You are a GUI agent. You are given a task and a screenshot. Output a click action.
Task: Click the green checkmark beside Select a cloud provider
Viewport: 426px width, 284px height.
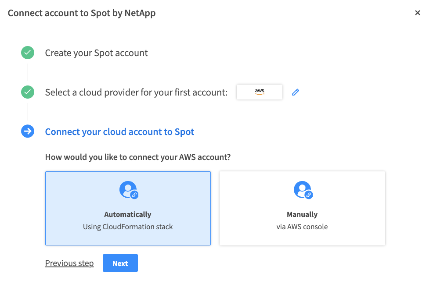pos(28,92)
